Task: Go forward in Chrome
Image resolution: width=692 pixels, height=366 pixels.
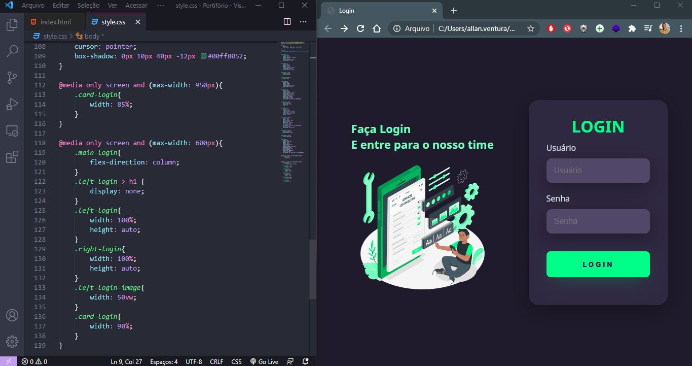Action: (x=344, y=28)
